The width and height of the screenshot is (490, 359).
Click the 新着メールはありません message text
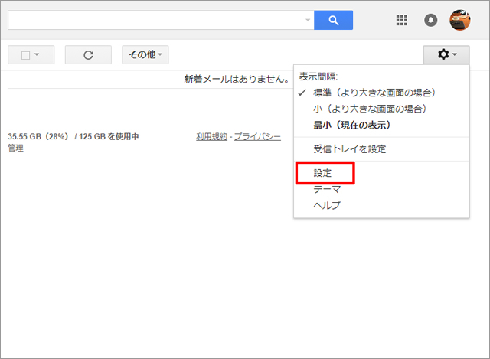pos(237,79)
